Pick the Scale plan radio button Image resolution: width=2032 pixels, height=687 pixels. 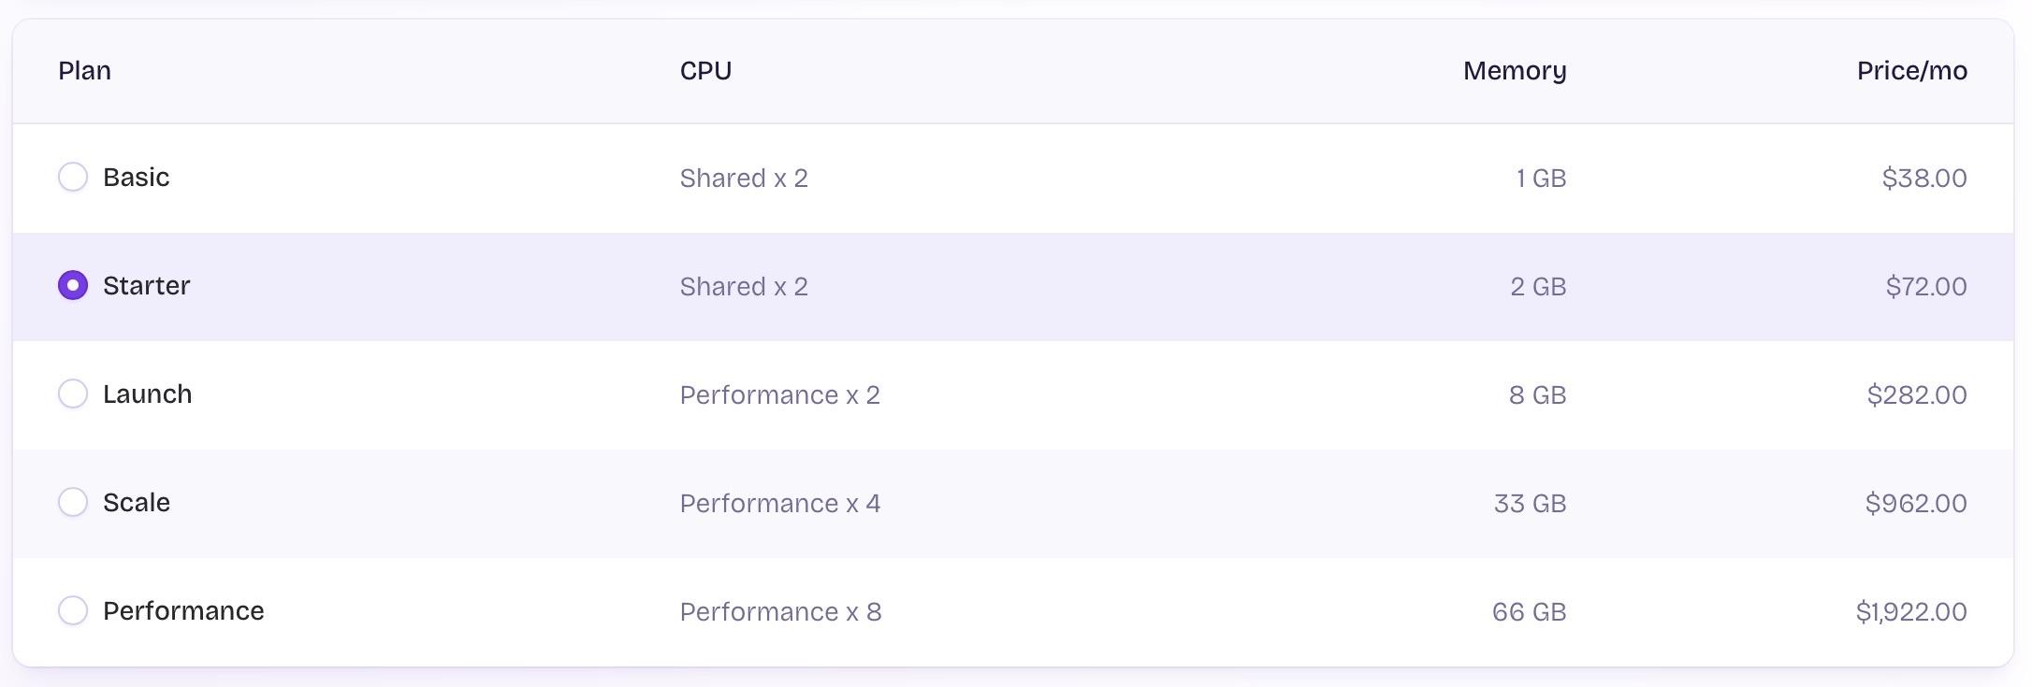[x=73, y=502]
